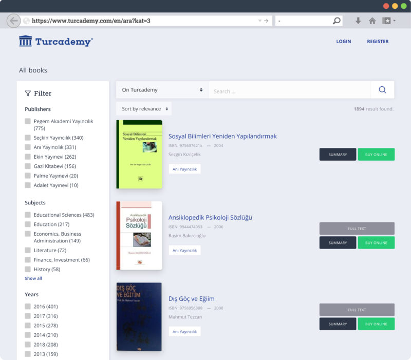Click Show all under Subjects
Screen dimensions: 411x360
33,278
